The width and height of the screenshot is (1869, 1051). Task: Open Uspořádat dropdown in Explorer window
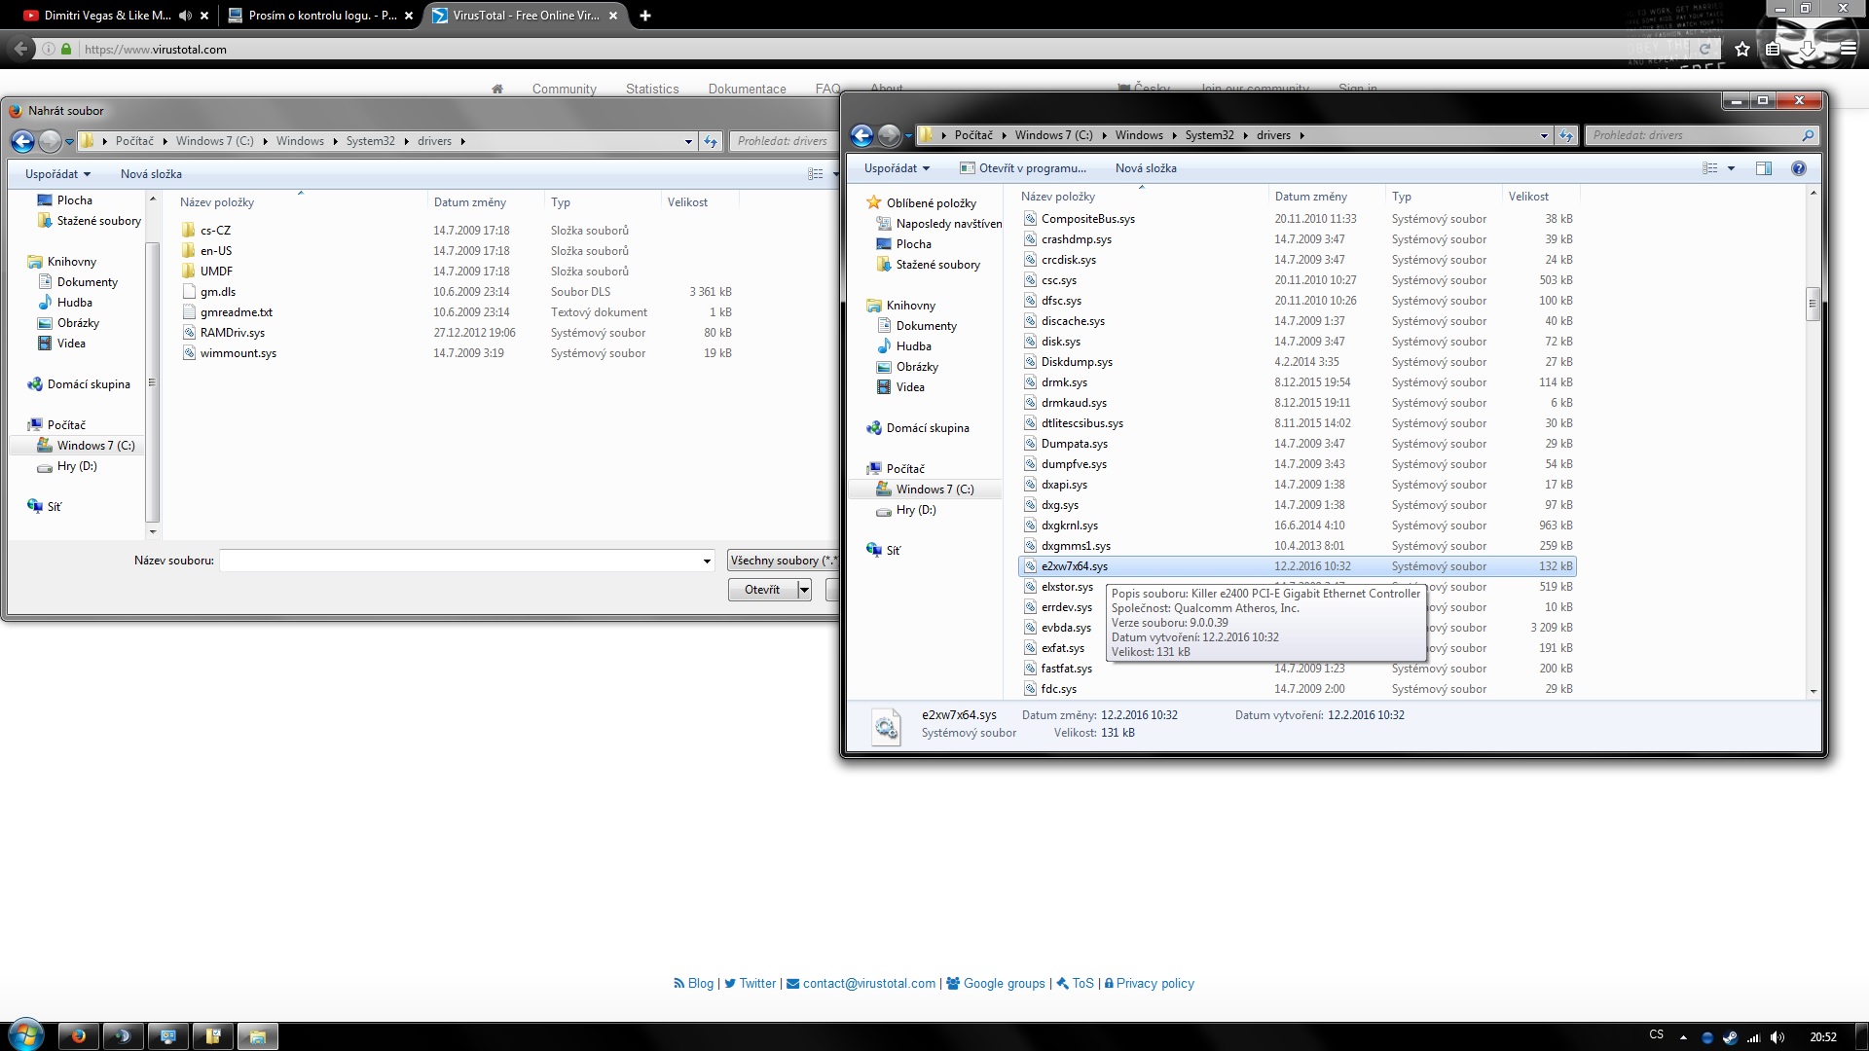click(x=897, y=168)
